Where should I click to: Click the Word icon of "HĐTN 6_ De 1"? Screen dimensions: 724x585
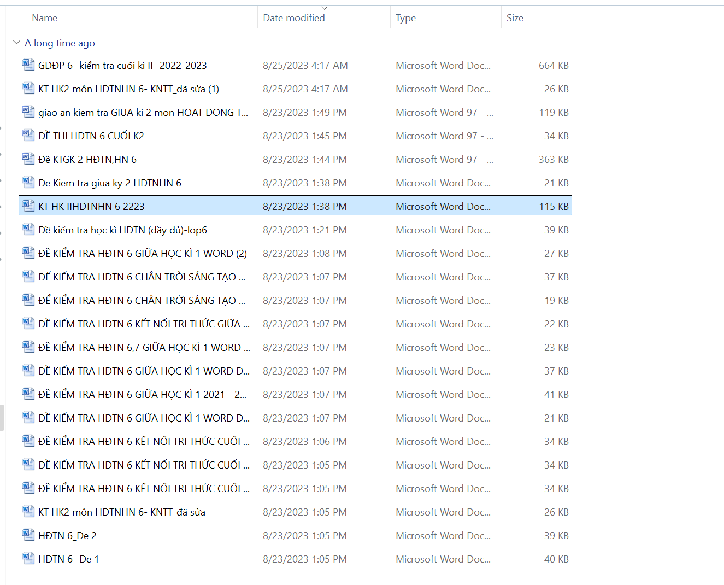[x=28, y=559]
